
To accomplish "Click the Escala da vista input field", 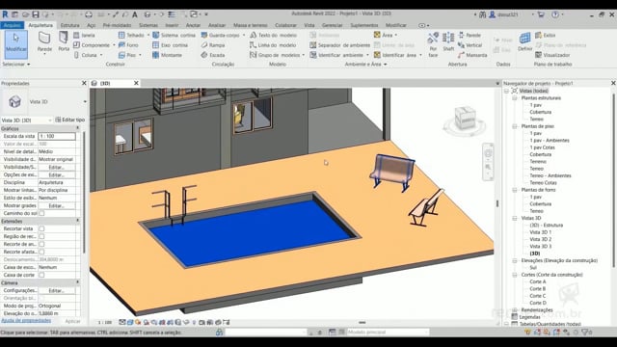I will (57, 136).
